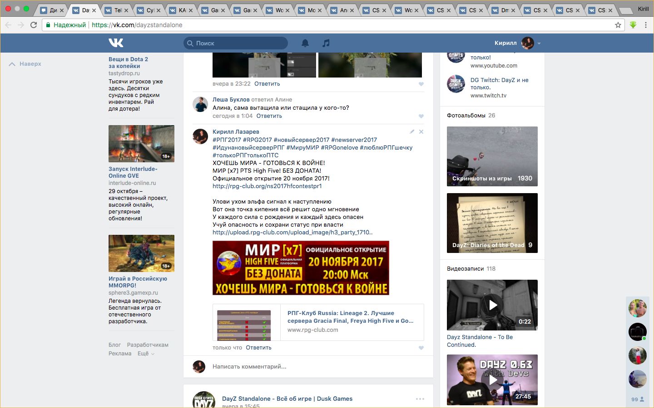The image size is (654, 408).
Task: Expand the Ещё footer menu
Action: click(146, 354)
